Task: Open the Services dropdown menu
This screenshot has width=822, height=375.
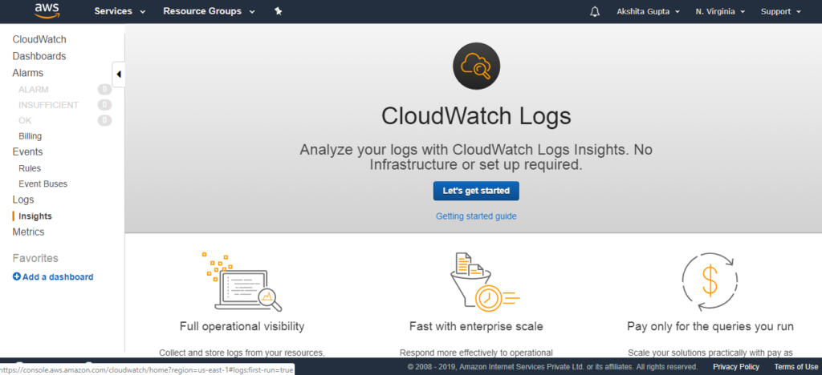Action: (120, 11)
